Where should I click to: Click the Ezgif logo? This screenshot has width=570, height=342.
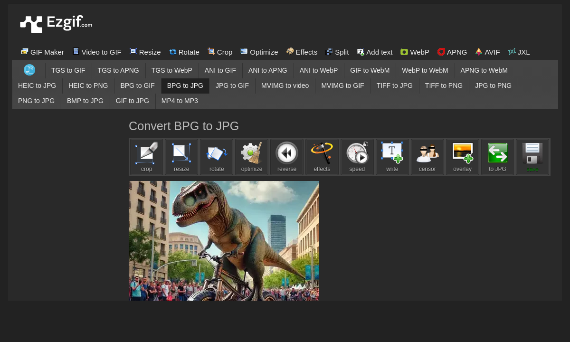pos(56,23)
